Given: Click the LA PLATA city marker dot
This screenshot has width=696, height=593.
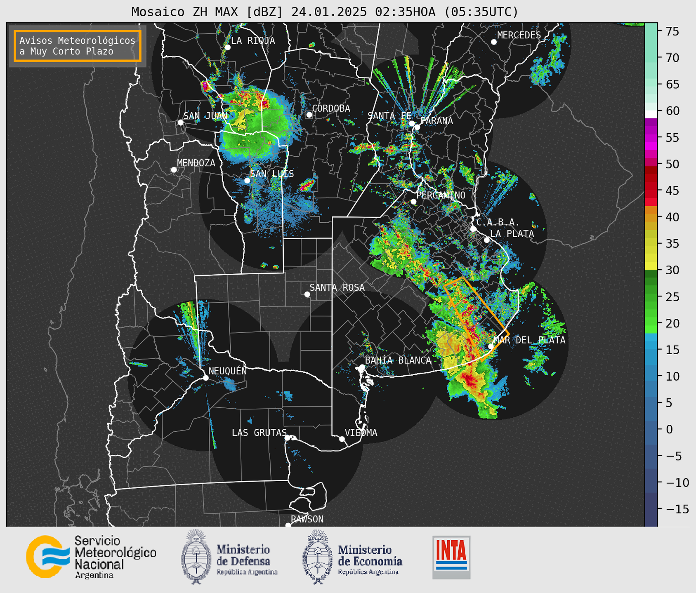Looking at the screenshot, I should pos(487,240).
